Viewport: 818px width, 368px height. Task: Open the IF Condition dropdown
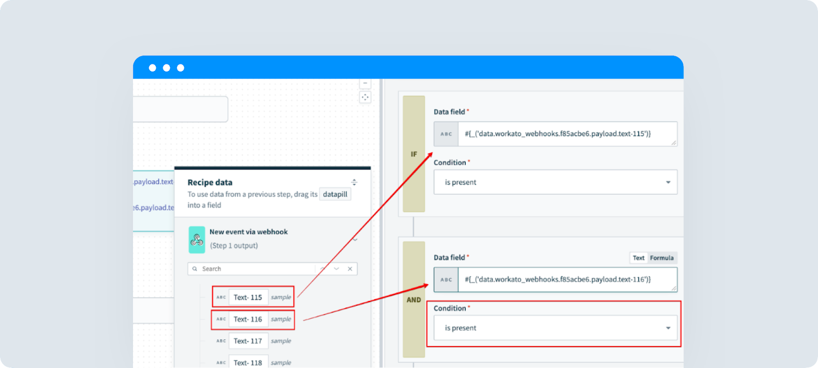pos(556,182)
